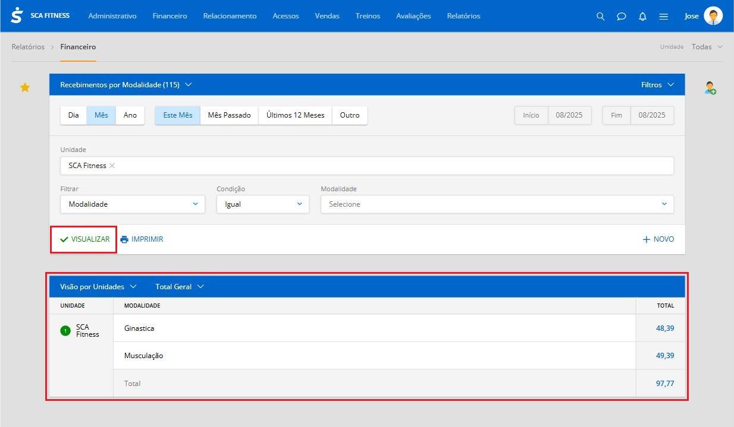The height and width of the screenshot is (427, 734).
Task: Choose the Outro range option
Action: point(350,115)
